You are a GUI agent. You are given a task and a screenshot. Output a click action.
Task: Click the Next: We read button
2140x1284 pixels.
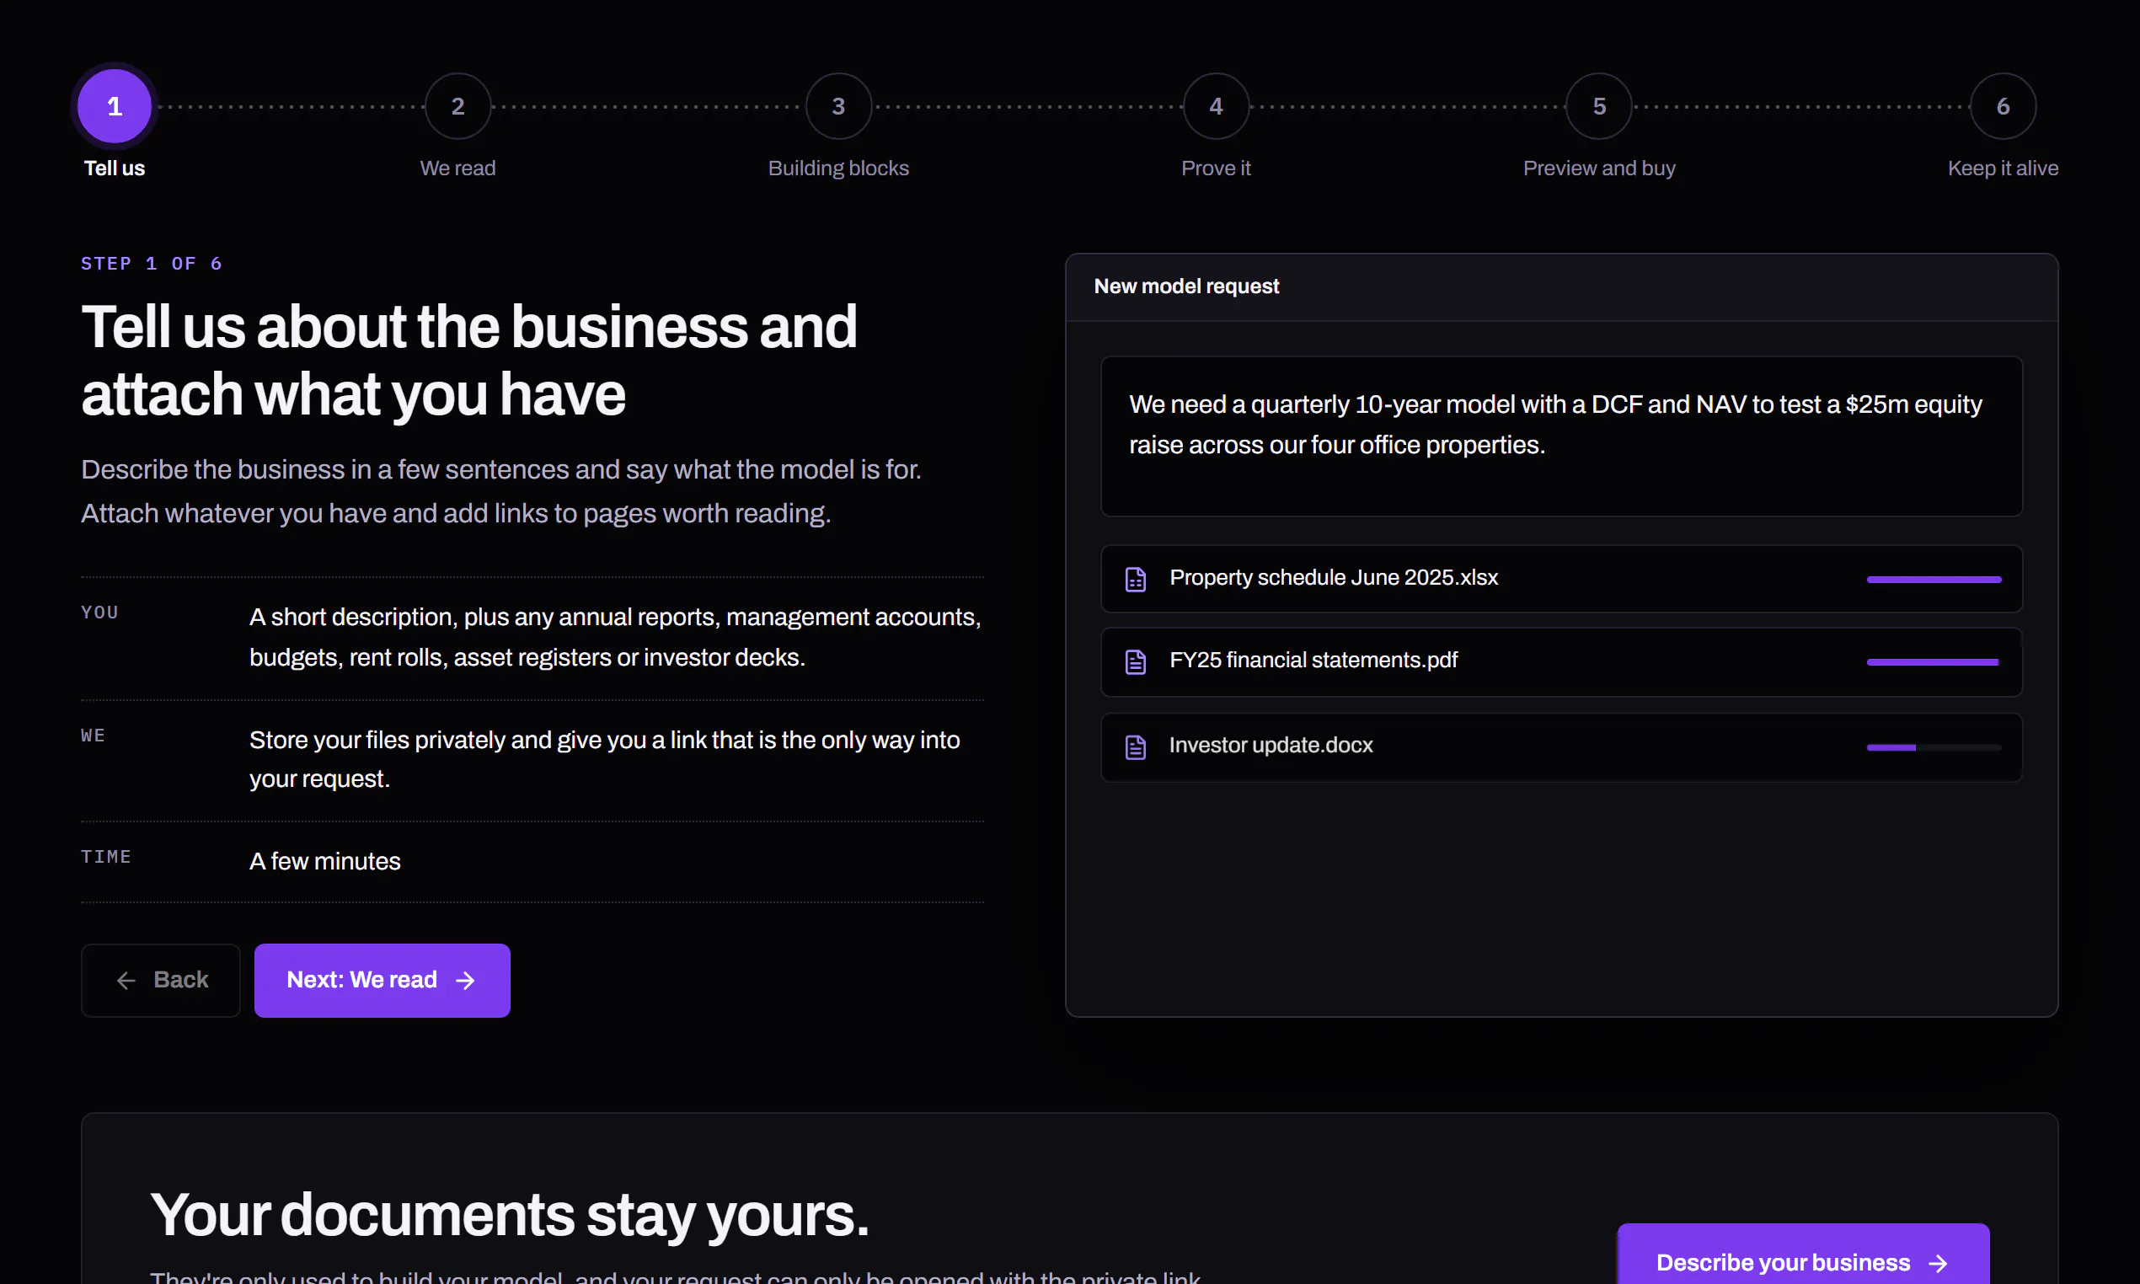383,981
